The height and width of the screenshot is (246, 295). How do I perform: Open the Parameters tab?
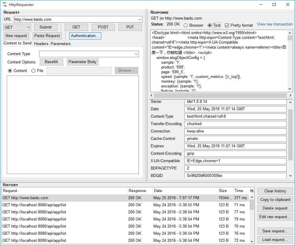click(x=61, y=44)
